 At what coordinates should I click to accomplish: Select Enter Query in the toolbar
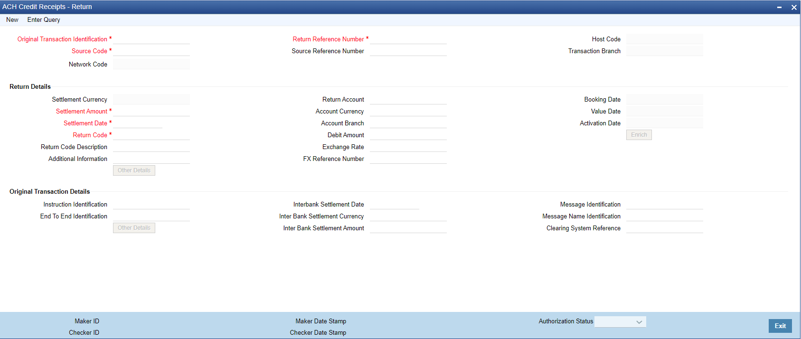click(x=44, y=20)
